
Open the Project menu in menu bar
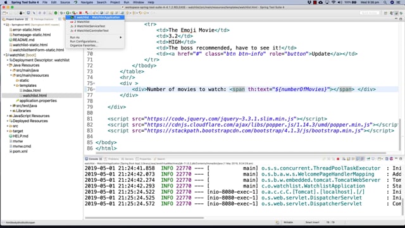pyautogui.click(x=115, y=3)
